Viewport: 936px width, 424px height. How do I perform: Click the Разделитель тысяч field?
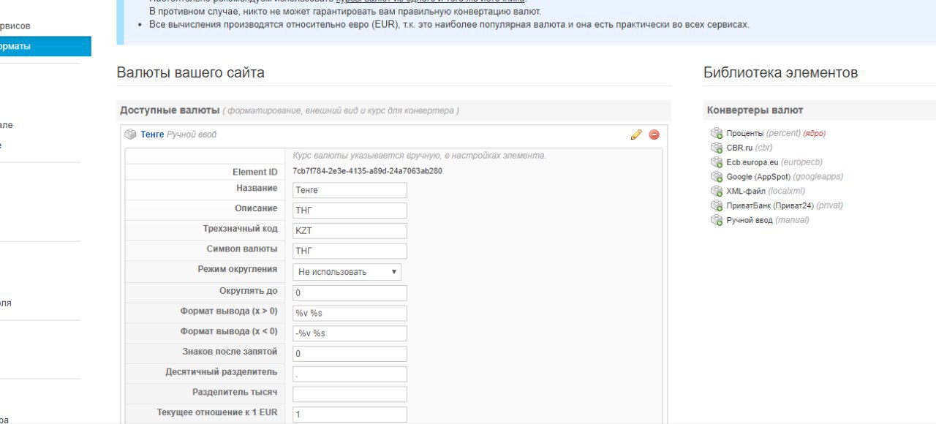point(350,395)
